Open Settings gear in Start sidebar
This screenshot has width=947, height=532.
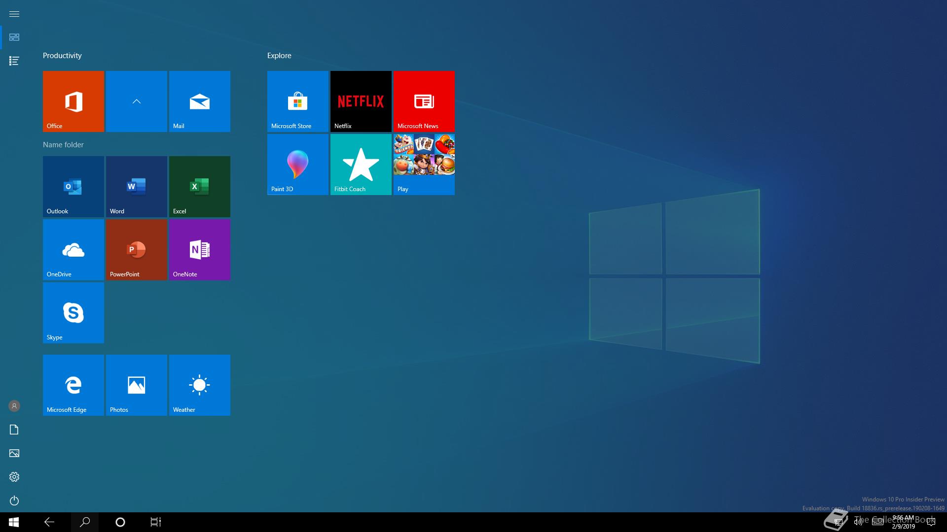point(14,477)
